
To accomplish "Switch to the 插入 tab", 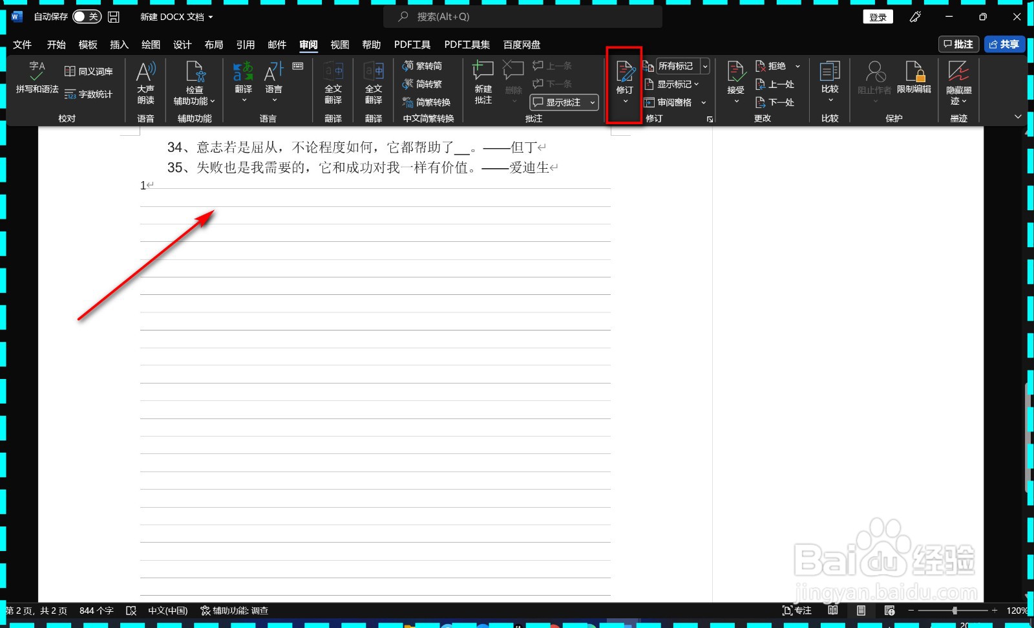I will [120, 45].
